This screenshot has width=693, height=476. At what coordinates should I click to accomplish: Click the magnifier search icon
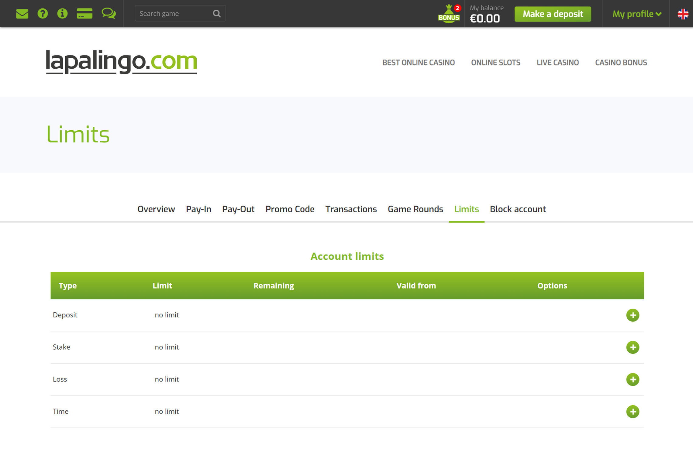pos(217,14)
